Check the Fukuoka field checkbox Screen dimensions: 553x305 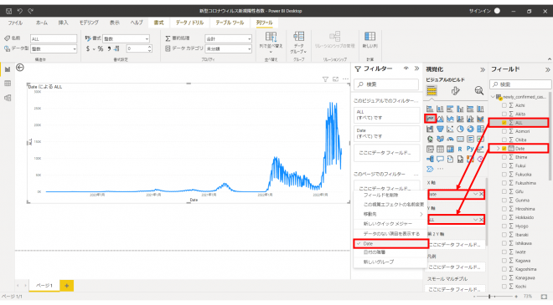[x=504, y=174]
